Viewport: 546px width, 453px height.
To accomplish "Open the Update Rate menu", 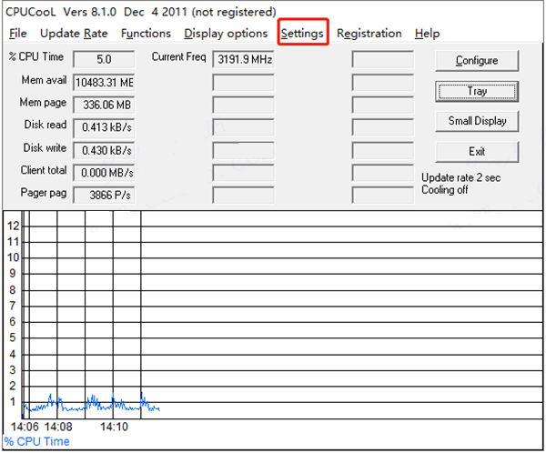I will click(x=74, y=34).
